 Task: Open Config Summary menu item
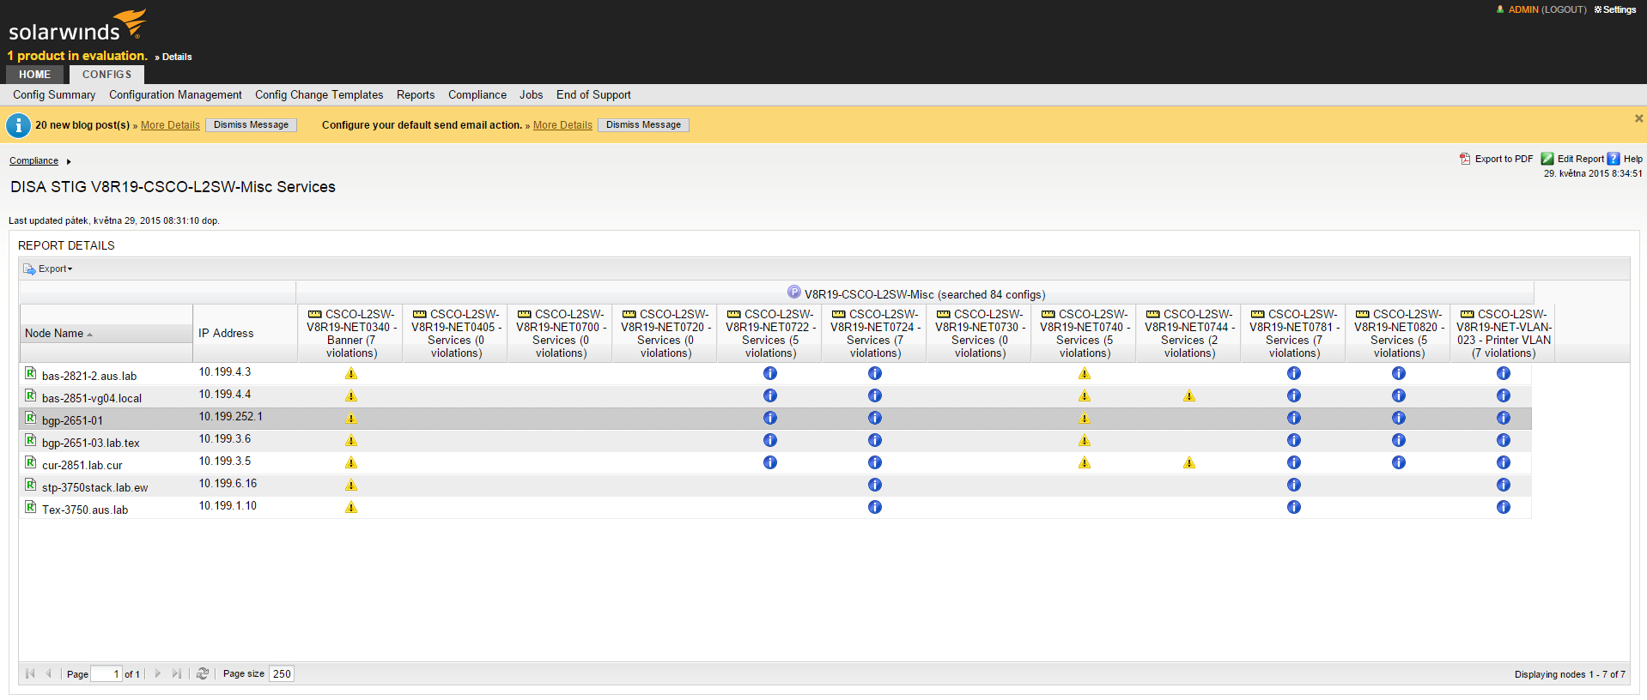point(54,95)
